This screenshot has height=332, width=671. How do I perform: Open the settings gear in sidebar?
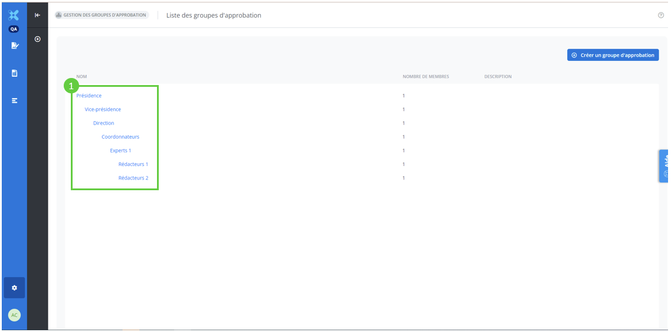point(14,288)
